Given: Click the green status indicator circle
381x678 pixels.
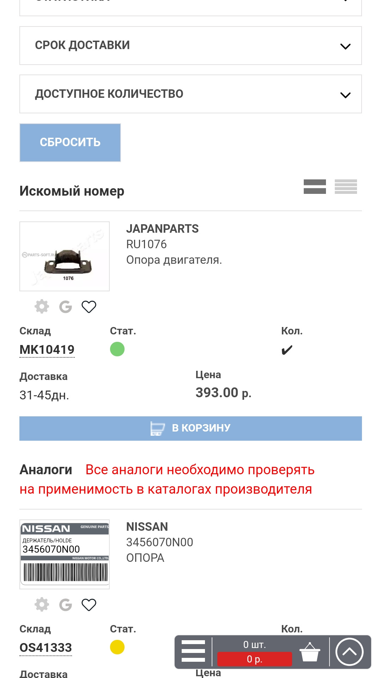Looking at the screenshot, I should tap(117, 349).
